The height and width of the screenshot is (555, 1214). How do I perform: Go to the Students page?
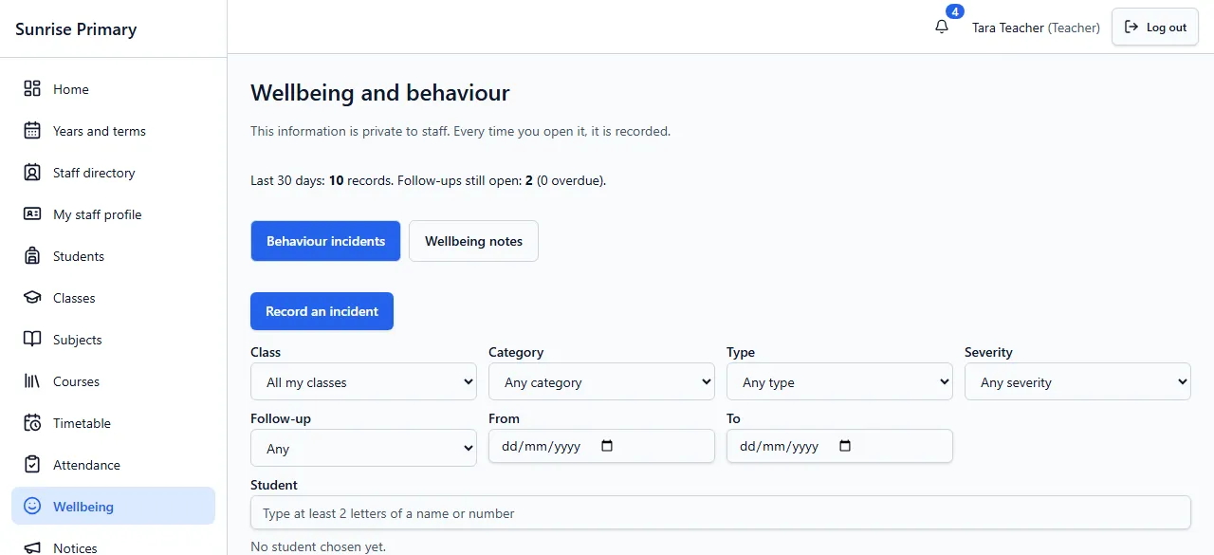coord(113,255)
